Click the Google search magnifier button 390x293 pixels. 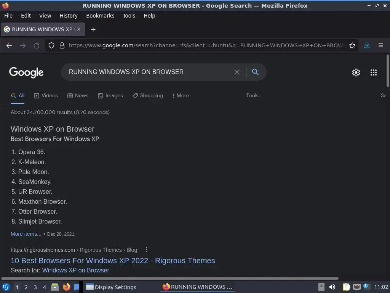[x=255, y=72]
